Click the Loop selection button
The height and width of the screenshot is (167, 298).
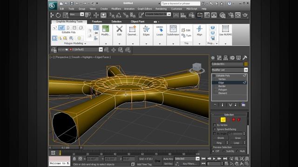[x=236, y=143]
